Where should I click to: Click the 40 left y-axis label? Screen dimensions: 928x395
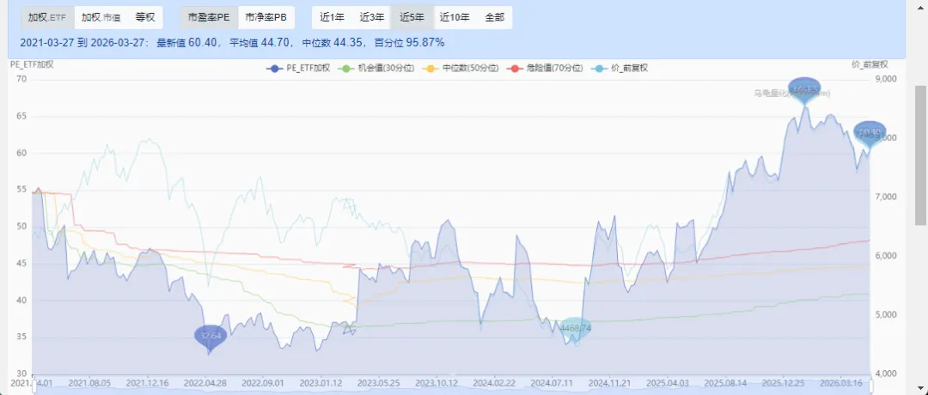[21, 301]
